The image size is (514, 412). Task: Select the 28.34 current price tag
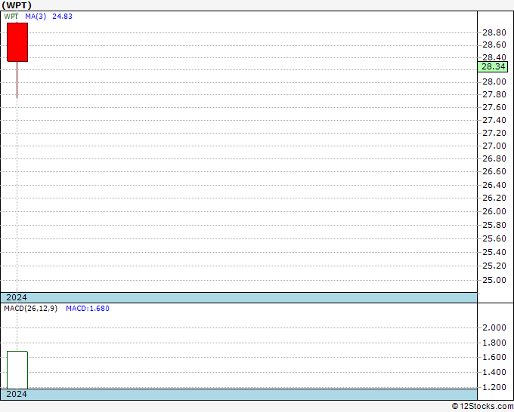493,66
